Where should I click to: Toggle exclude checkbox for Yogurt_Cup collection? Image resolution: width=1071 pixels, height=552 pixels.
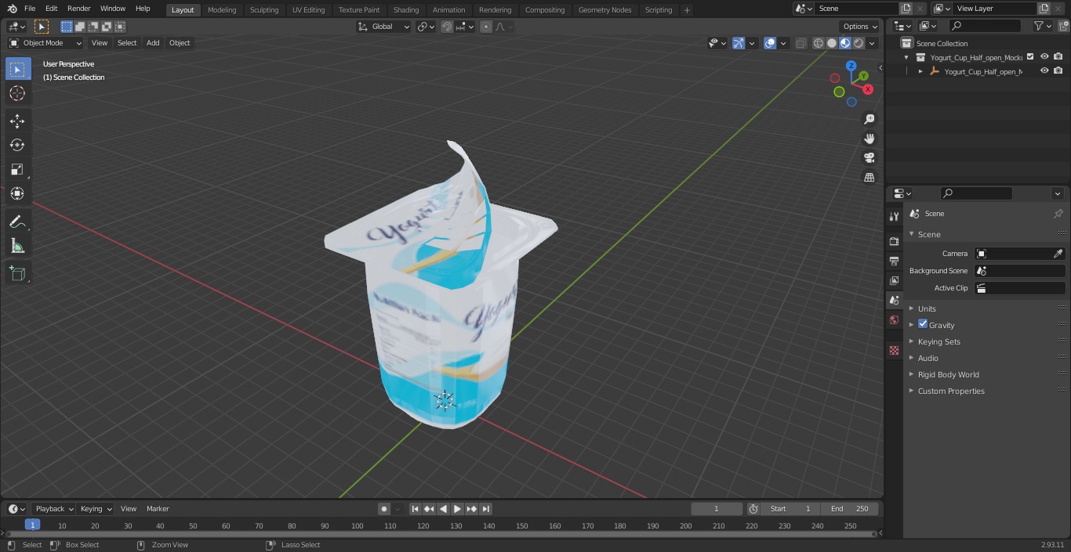coord(1030,56)
